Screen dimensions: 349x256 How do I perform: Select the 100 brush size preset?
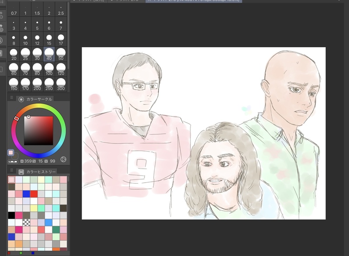tap(49, 69)
